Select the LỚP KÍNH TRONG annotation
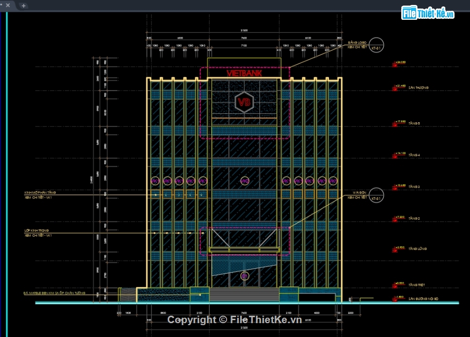Viewport: 470px width, 337px height. point(36,230)
